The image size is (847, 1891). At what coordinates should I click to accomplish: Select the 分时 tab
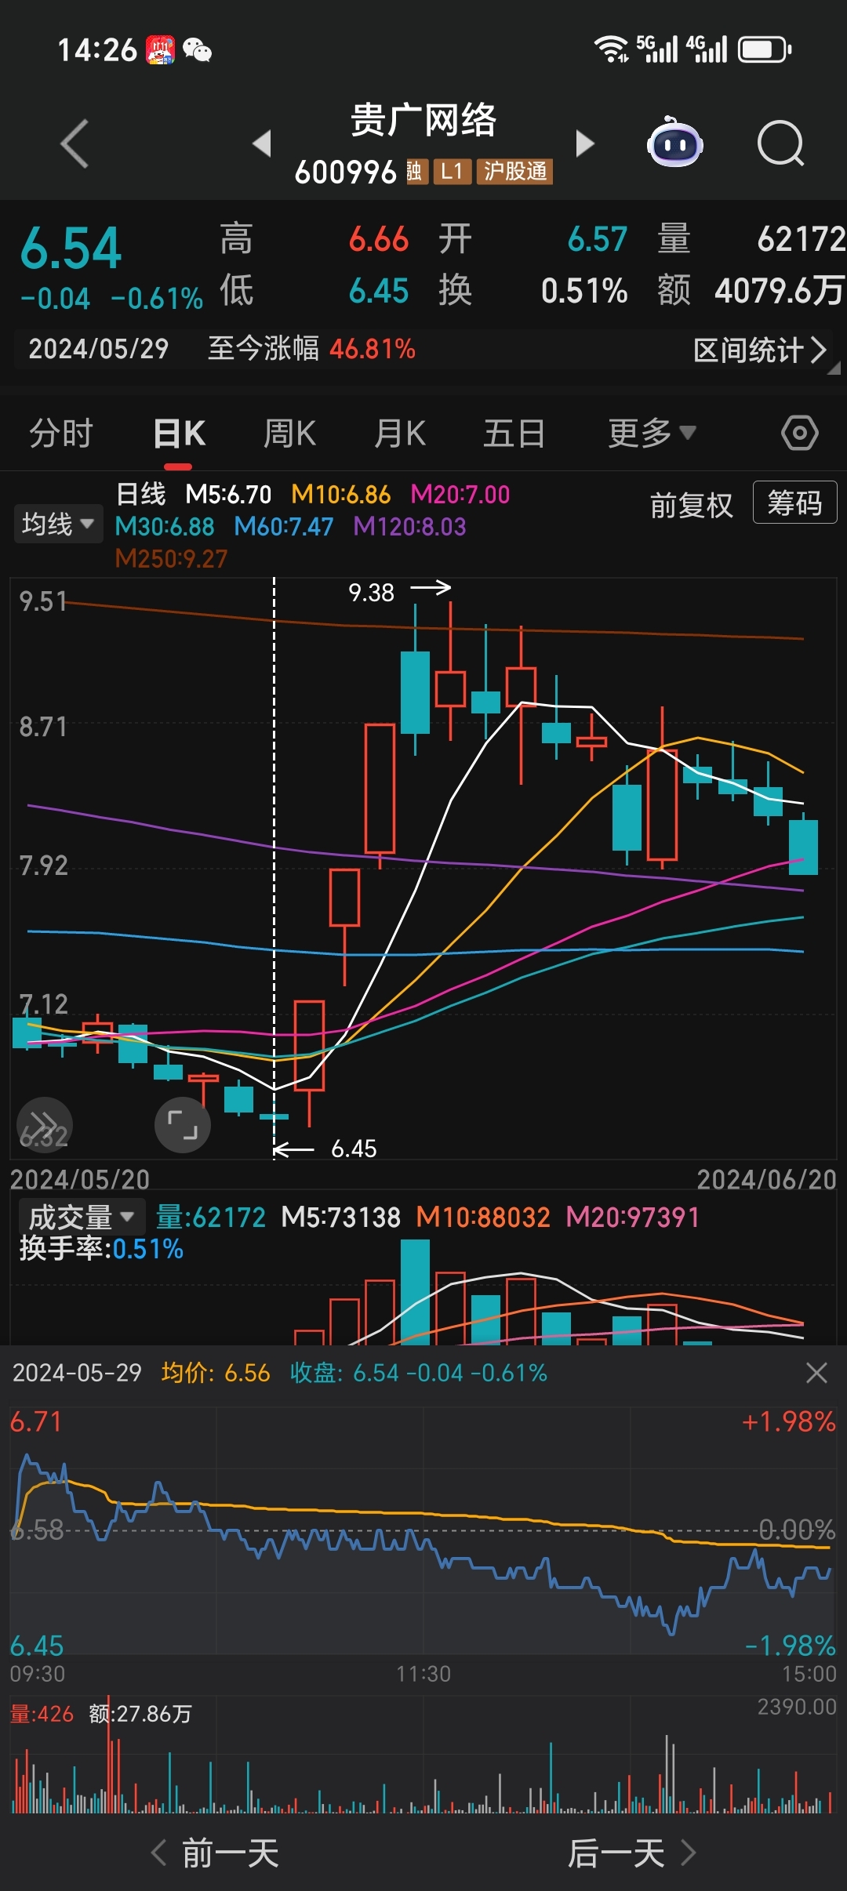(60, 433)
